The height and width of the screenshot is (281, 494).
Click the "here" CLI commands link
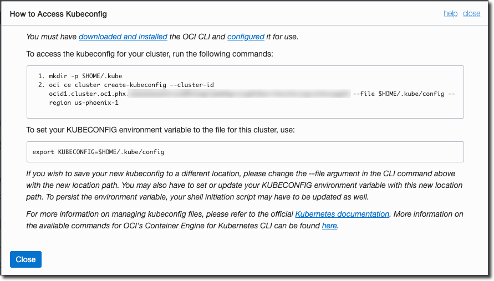329,226
